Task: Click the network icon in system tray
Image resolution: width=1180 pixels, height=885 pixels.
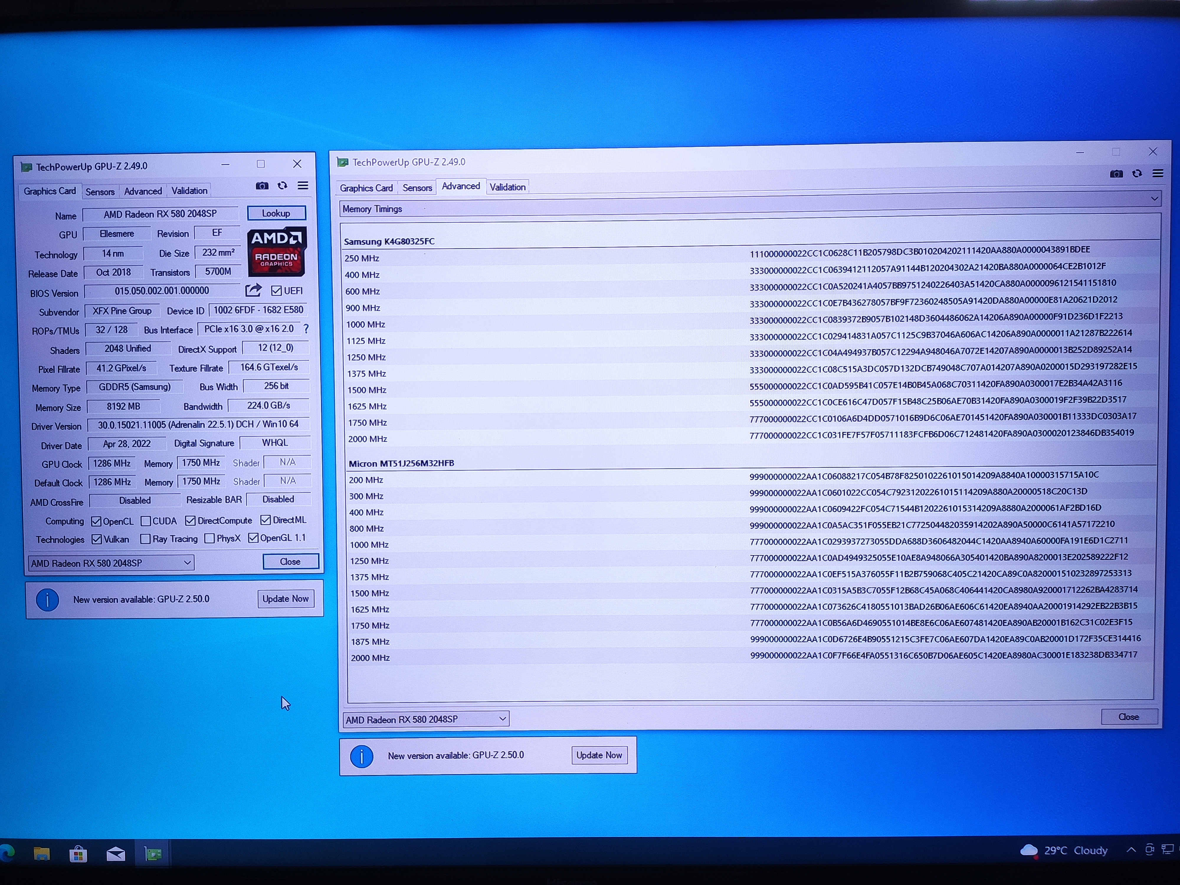Action: (1168, 849)
